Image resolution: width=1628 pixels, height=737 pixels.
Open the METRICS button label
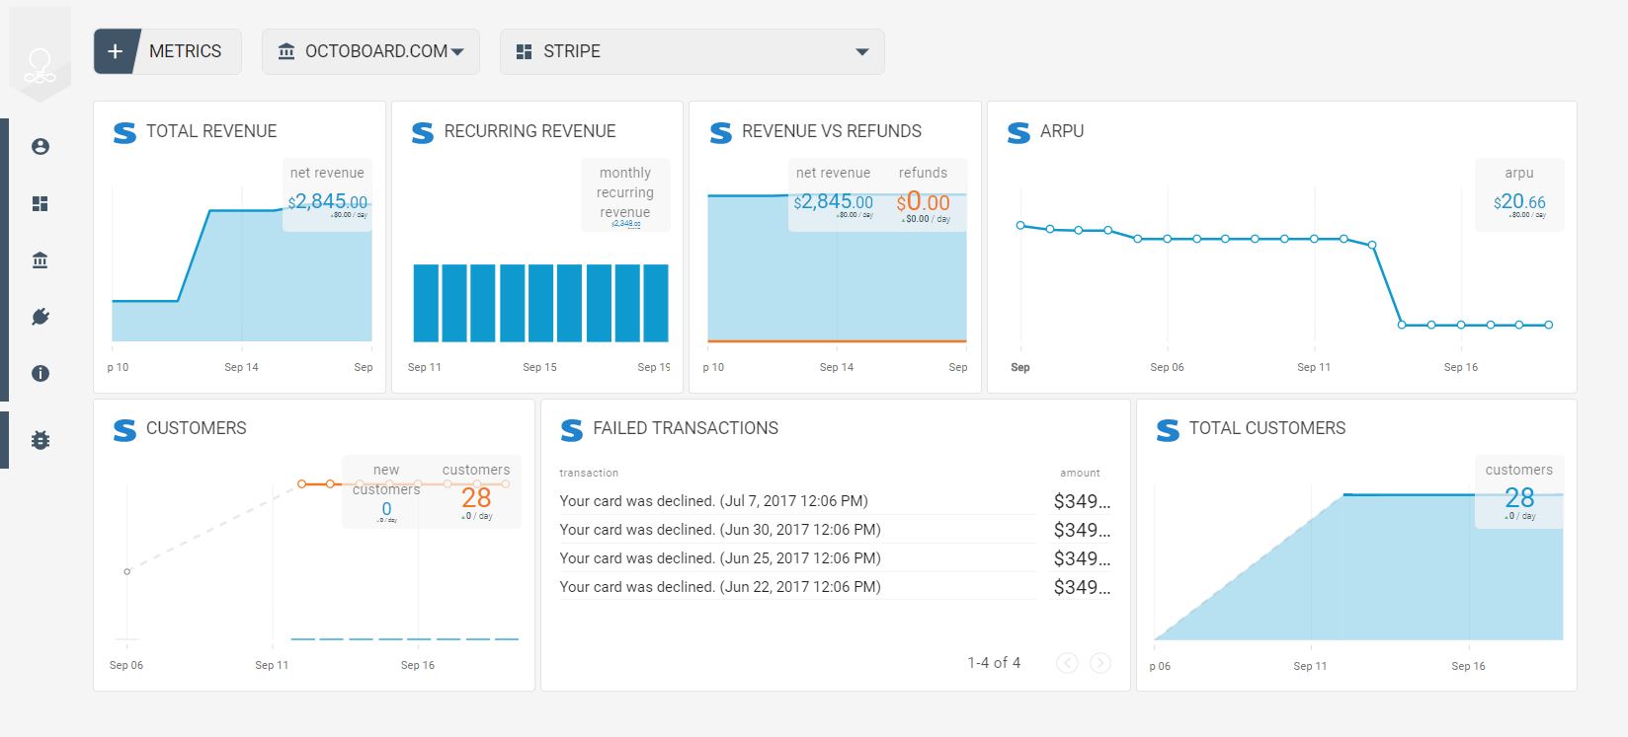click(185, 51)
